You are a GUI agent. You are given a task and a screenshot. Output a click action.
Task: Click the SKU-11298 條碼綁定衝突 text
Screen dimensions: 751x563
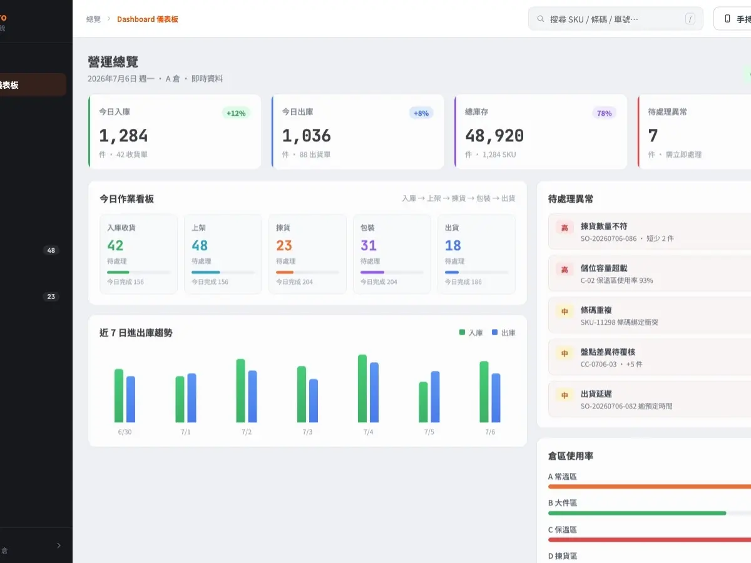pyautogui.click(x=619, y=322)
